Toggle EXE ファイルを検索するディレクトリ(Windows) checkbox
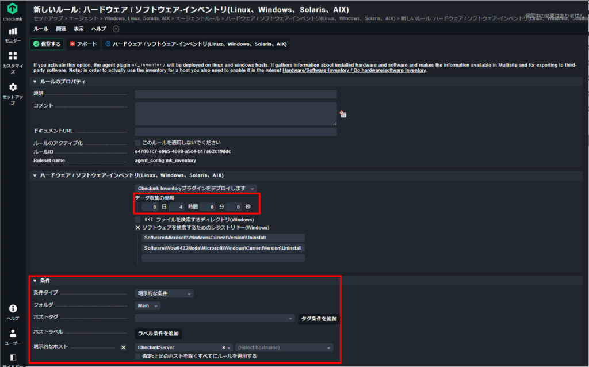The height and width of the screenshot is (367, 589). point(137,219)
